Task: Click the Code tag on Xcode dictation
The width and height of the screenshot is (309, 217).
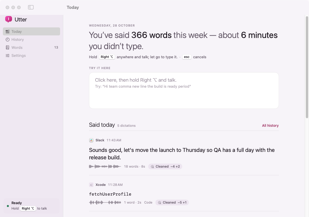Action: click(148, 202)
